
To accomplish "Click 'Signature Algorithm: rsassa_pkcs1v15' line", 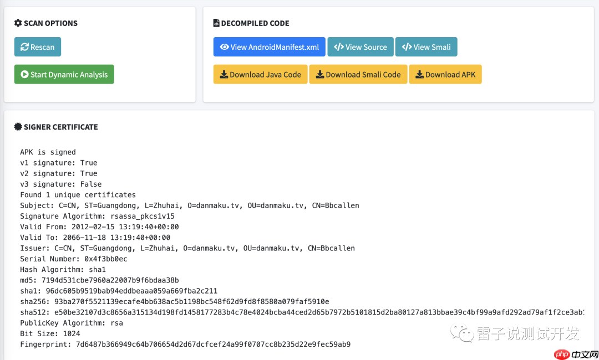I will (x=97, y=216).
